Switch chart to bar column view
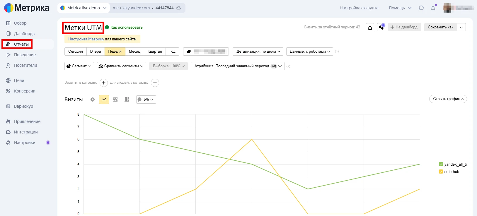Viewport: 477px width, 216px height. (x=127, y=100)
